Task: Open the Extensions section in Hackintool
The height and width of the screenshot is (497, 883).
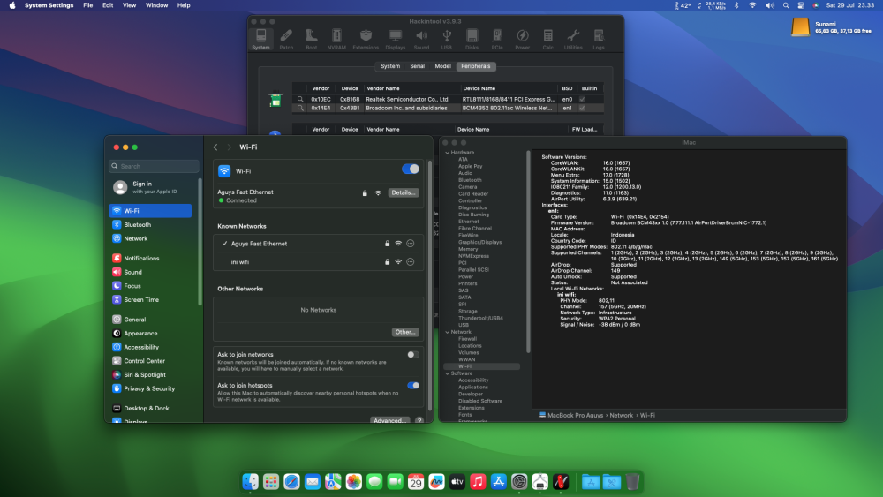Action: coord(366,40)
